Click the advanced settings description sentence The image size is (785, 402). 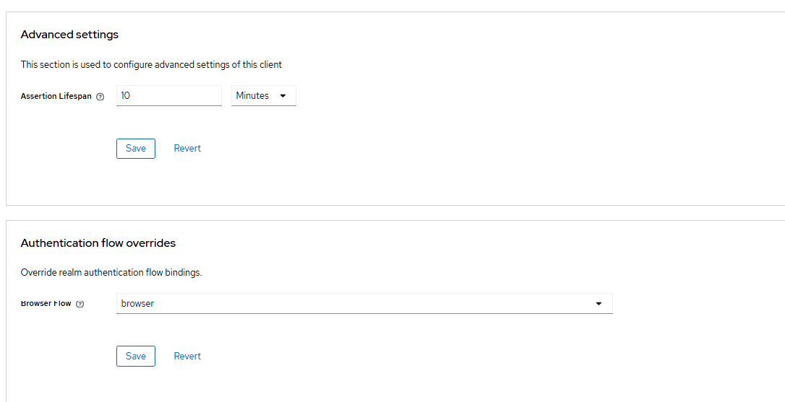[151, 65]
